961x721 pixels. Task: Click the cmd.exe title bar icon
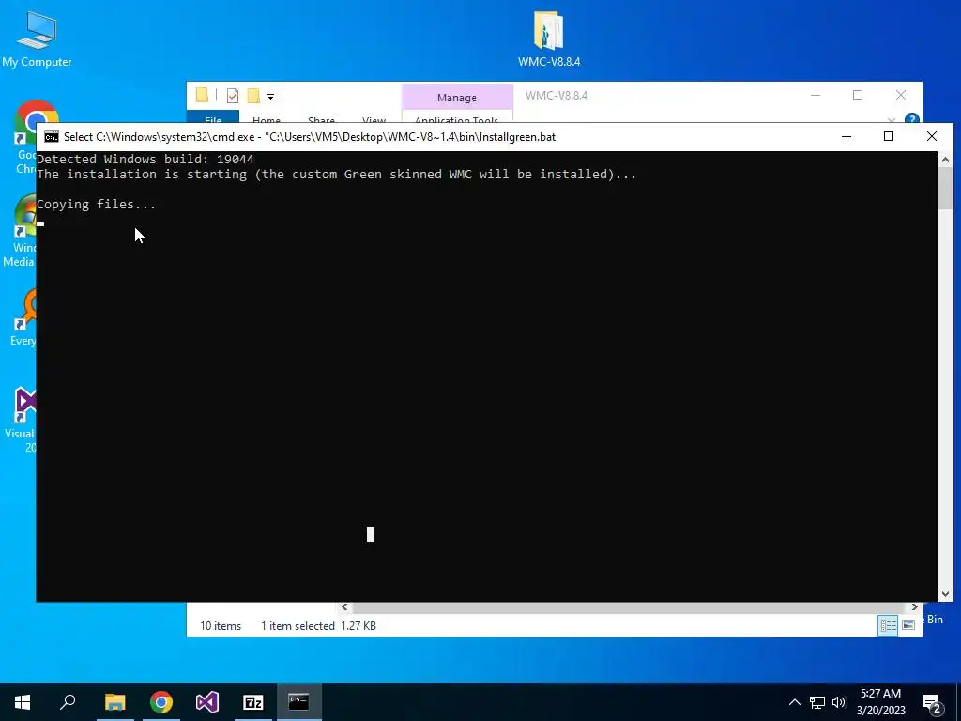point(52,137)
